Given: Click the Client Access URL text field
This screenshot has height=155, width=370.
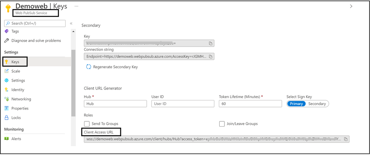Looking at the screenshot, I should tap(217, 139).
